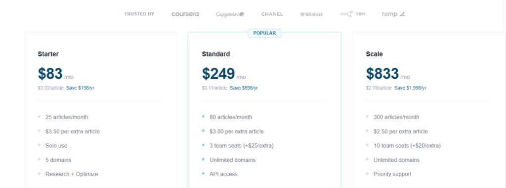Viewport: 506px width, 188px height.
Task: Click 3 team seats (+$25/extra) feature
Action: pyautogui.click(x=242, y=146)
